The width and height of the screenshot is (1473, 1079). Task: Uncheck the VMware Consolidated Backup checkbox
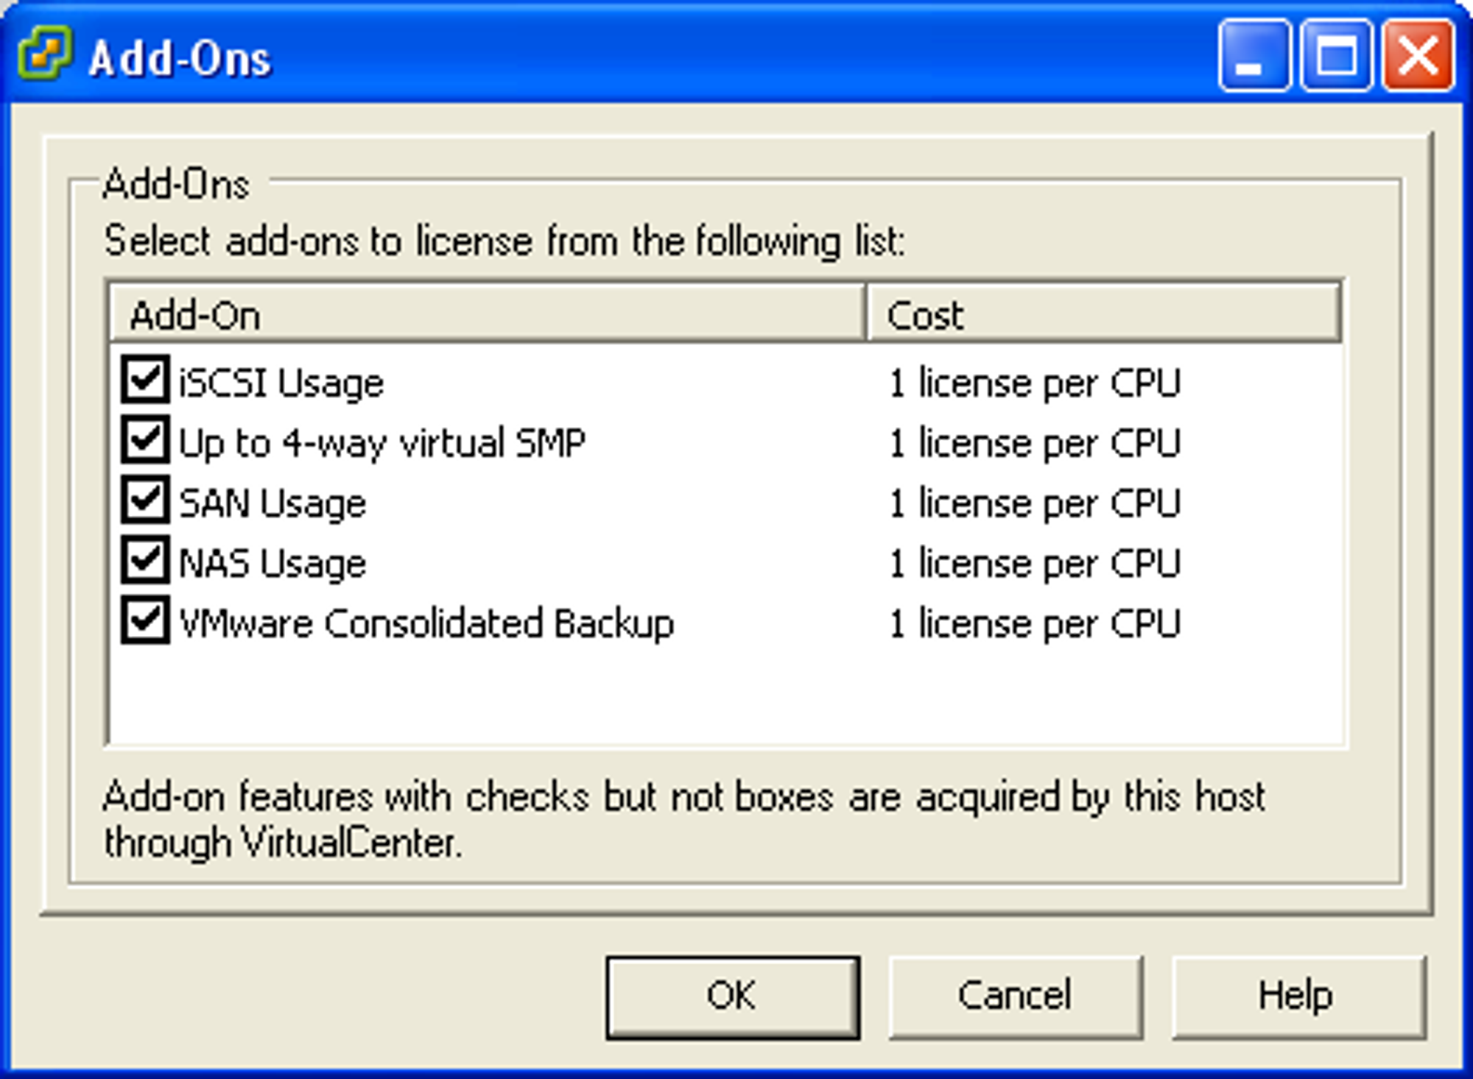(145, 621)
